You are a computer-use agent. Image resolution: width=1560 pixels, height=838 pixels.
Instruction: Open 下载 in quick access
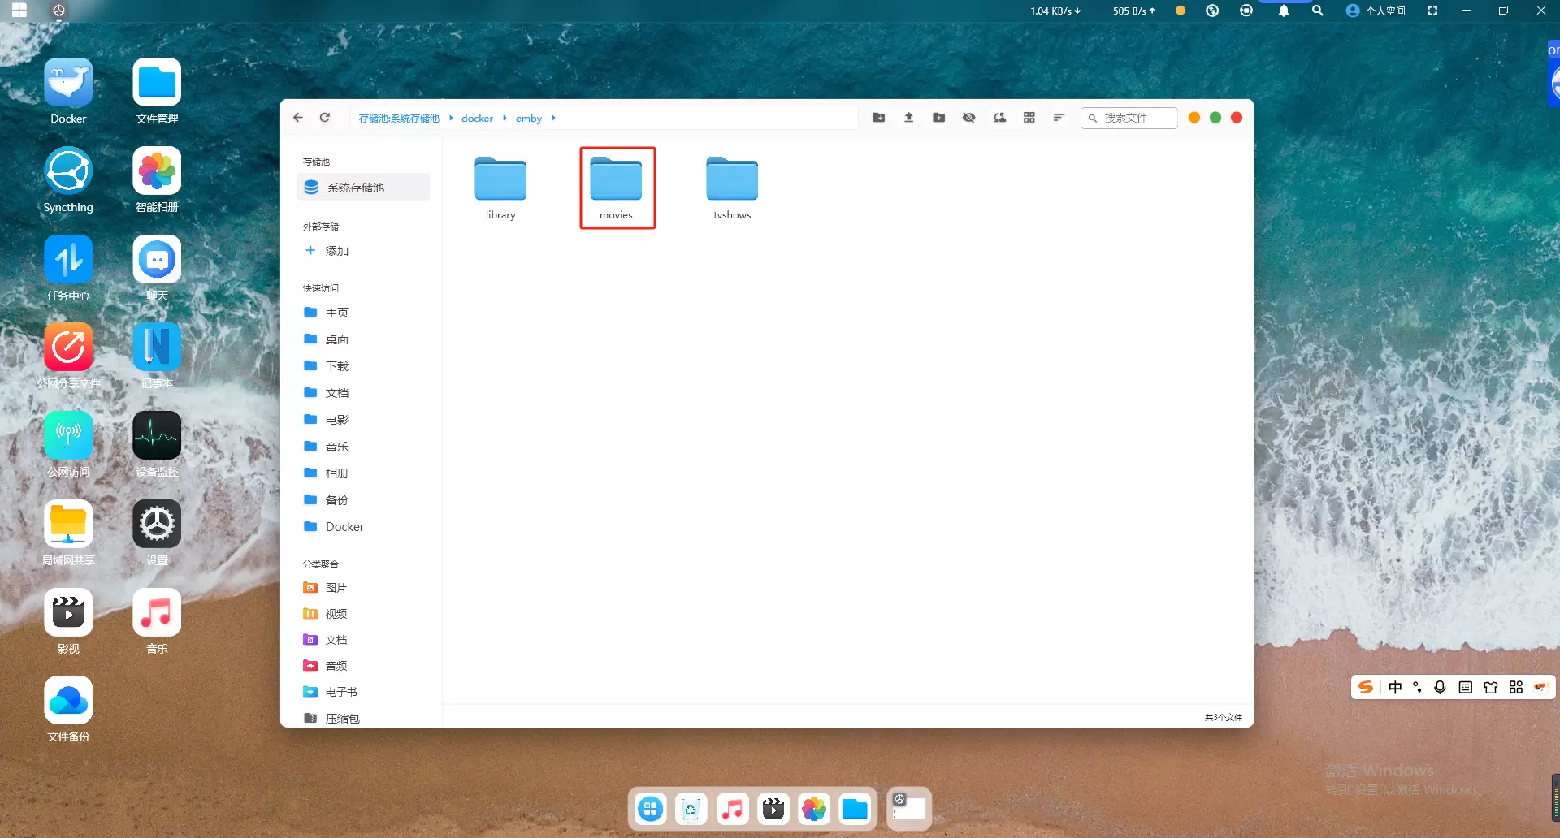[336, 366]
